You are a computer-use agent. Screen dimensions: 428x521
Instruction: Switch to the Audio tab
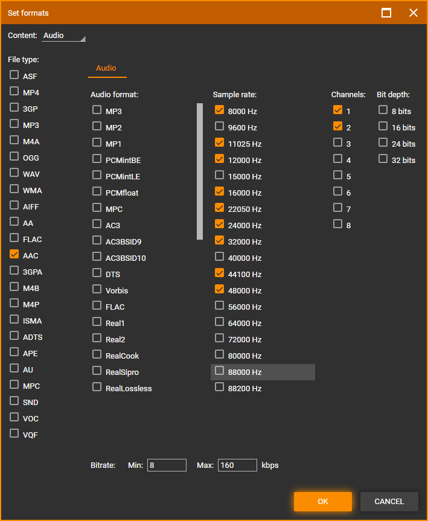point(106,68)
